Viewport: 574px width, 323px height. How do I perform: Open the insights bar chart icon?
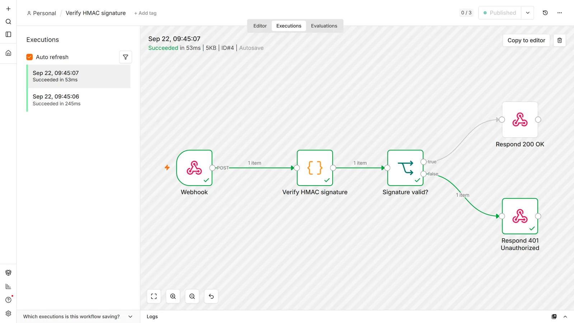8,286
